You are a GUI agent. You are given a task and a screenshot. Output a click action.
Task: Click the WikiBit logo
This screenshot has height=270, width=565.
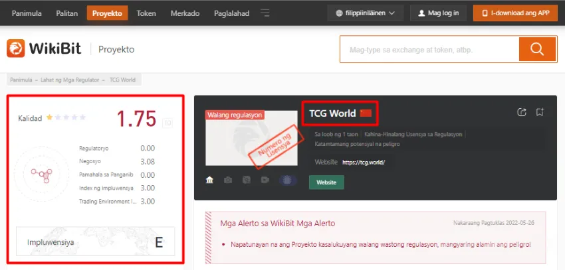point(44,48)
